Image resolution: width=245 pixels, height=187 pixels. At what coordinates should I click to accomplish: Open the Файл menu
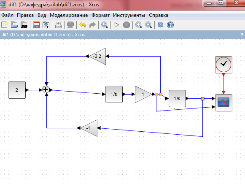(x=7, y=15)
